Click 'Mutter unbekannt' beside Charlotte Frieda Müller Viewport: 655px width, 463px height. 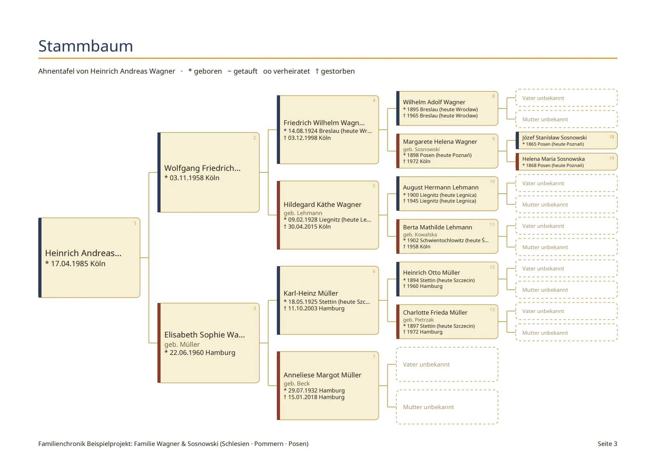pos(567,332)
